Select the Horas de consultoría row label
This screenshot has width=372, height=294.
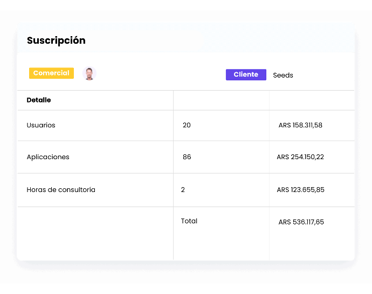point(61,190)
